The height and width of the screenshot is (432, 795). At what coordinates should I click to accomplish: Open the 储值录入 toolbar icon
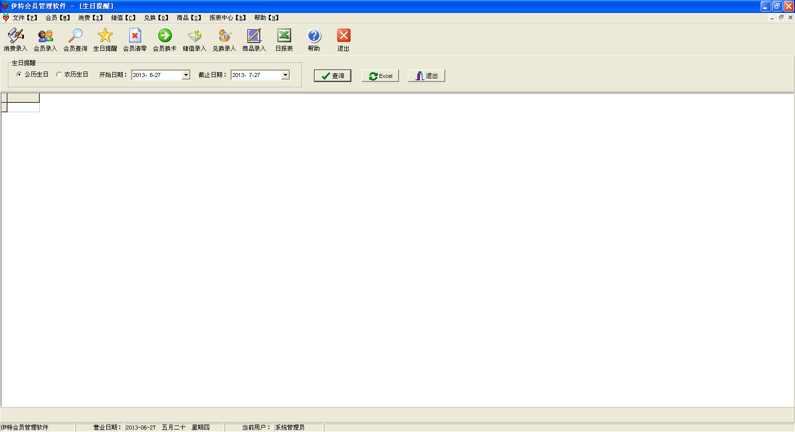tap(194, 40)
